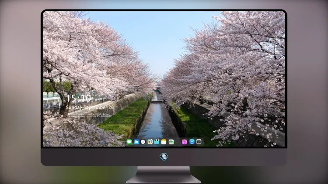Image resolution: width=328 pixels, height=184 pixels.
Task: Open the Clock app in dock
Action: tap(143, 142)
